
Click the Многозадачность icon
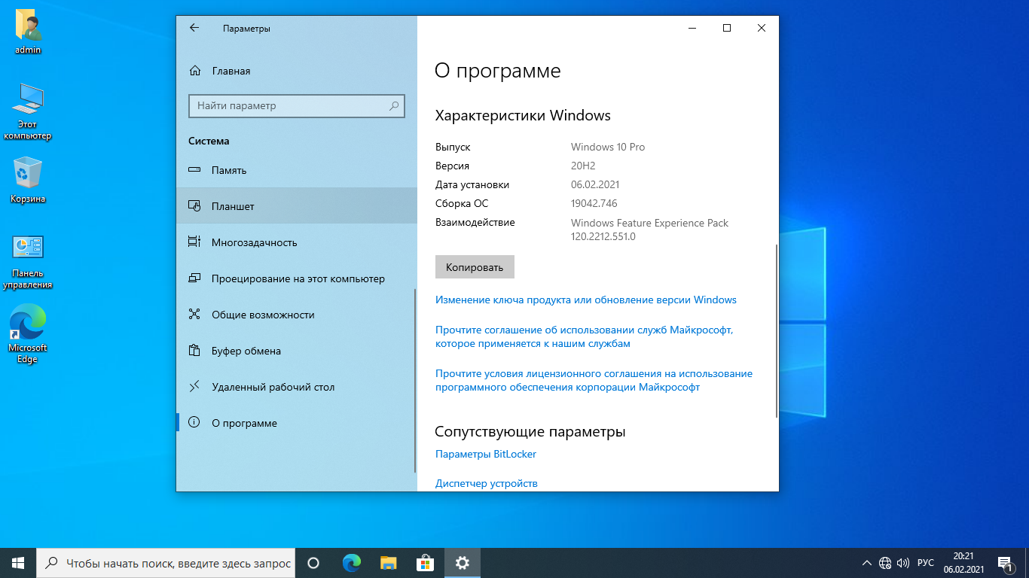pos(194,242)
